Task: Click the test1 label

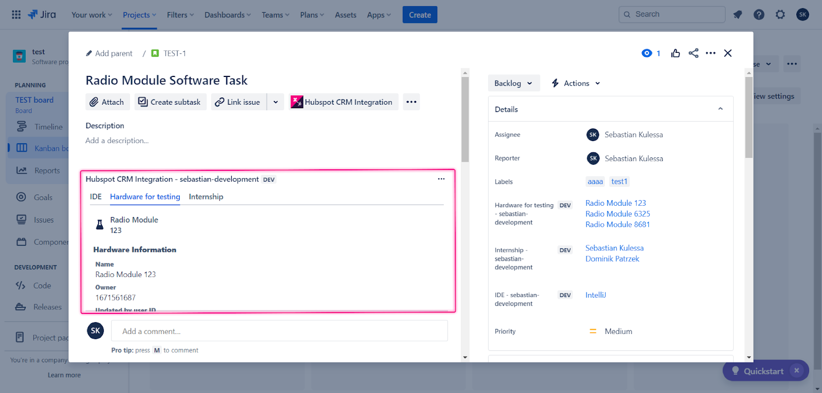Action: point(619,182)
